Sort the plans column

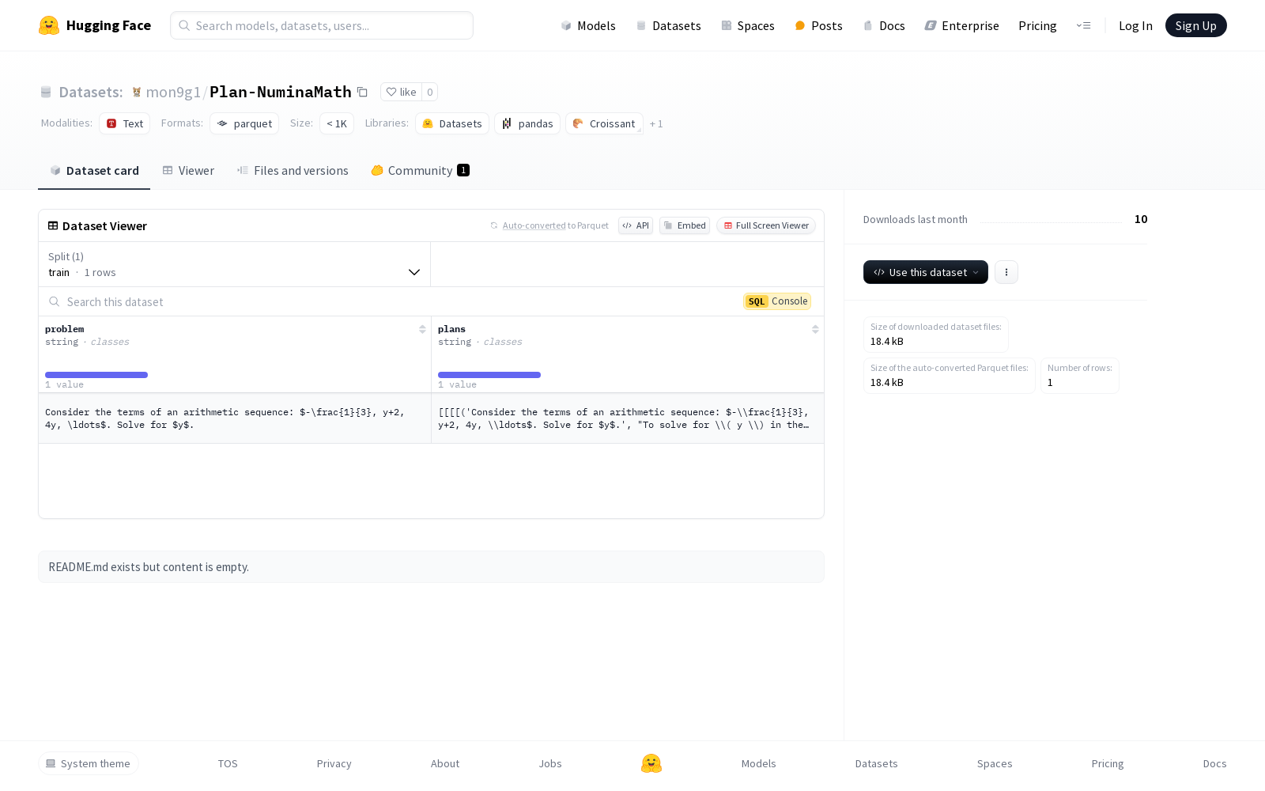(815, 329)
